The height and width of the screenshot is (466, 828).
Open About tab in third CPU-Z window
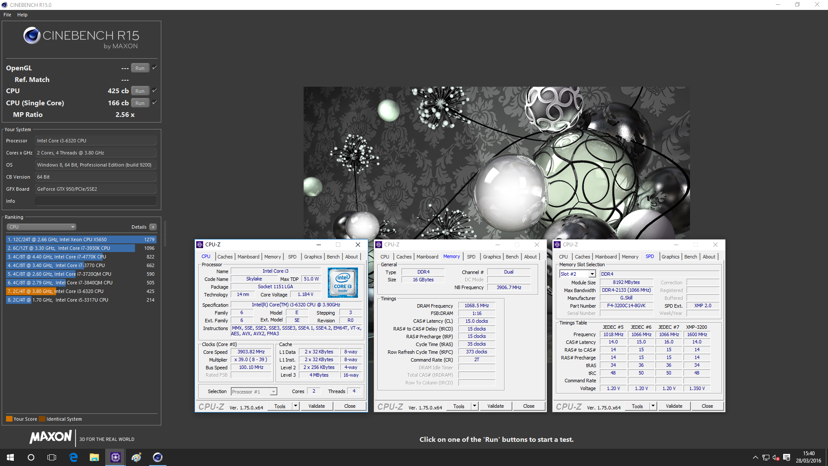pyautogui.click(x=709, y=257)
